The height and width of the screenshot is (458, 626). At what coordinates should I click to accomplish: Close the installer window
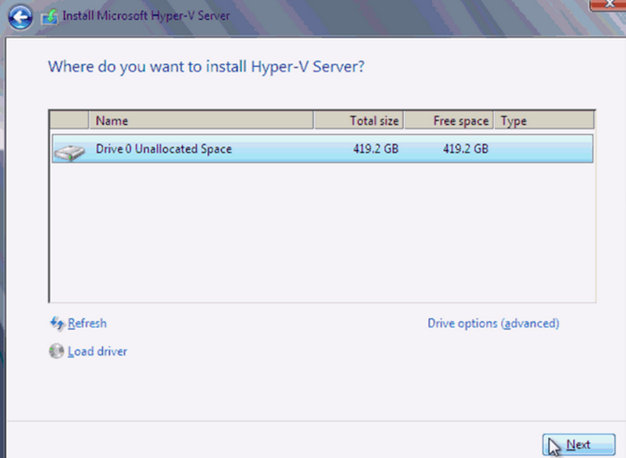[609, 4]
